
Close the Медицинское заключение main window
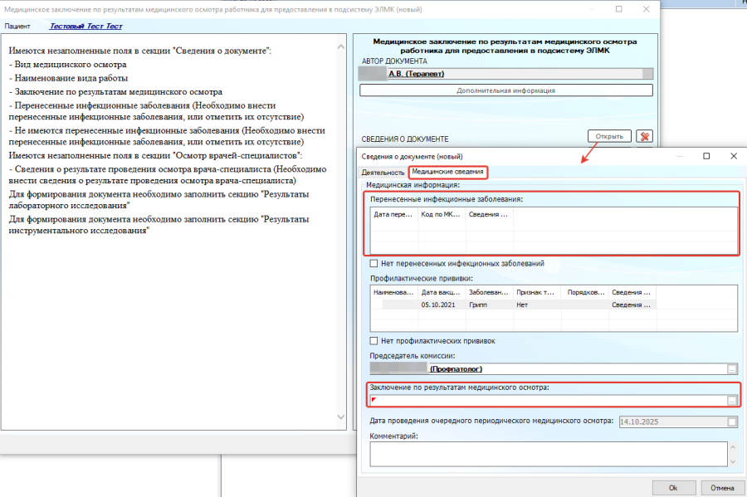[646, 9]
